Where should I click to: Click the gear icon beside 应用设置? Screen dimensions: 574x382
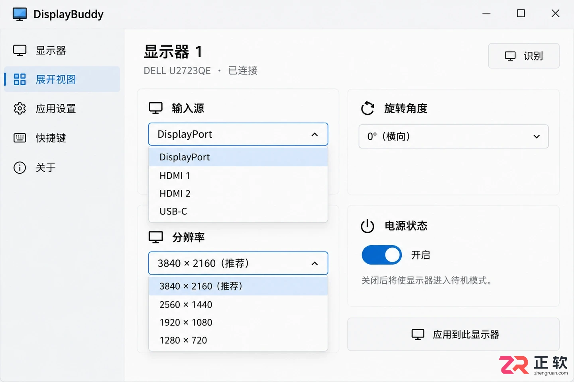(x=20, y=108)
